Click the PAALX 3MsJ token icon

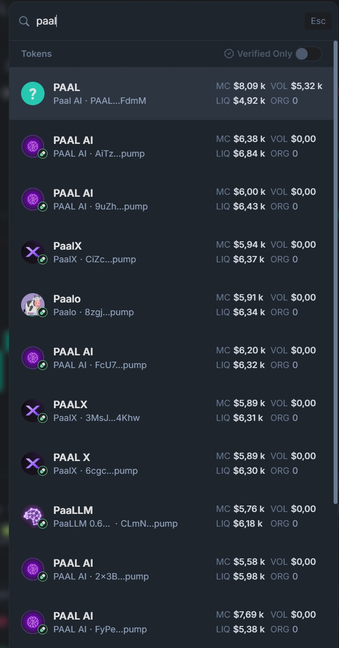tap(33, 411)
